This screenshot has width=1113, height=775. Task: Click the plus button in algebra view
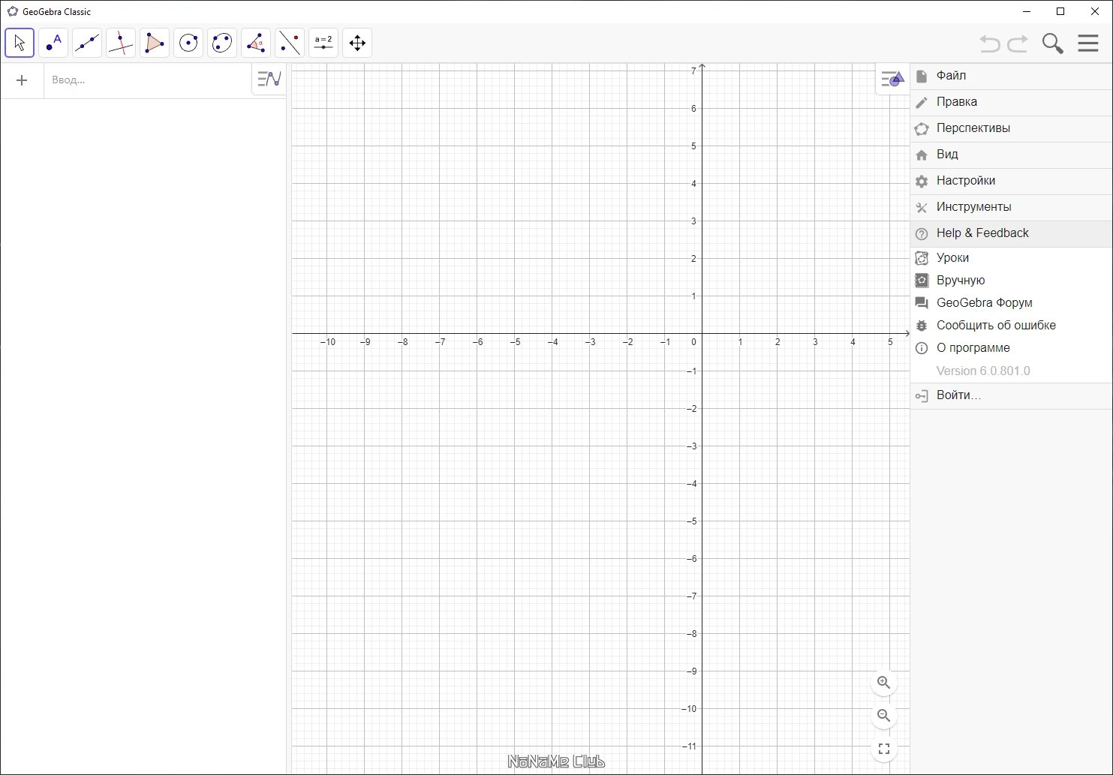[22, 80]
